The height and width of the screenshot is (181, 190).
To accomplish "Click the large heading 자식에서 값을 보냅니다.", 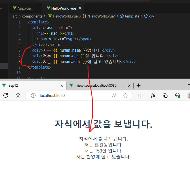I will tap(104, 124).
